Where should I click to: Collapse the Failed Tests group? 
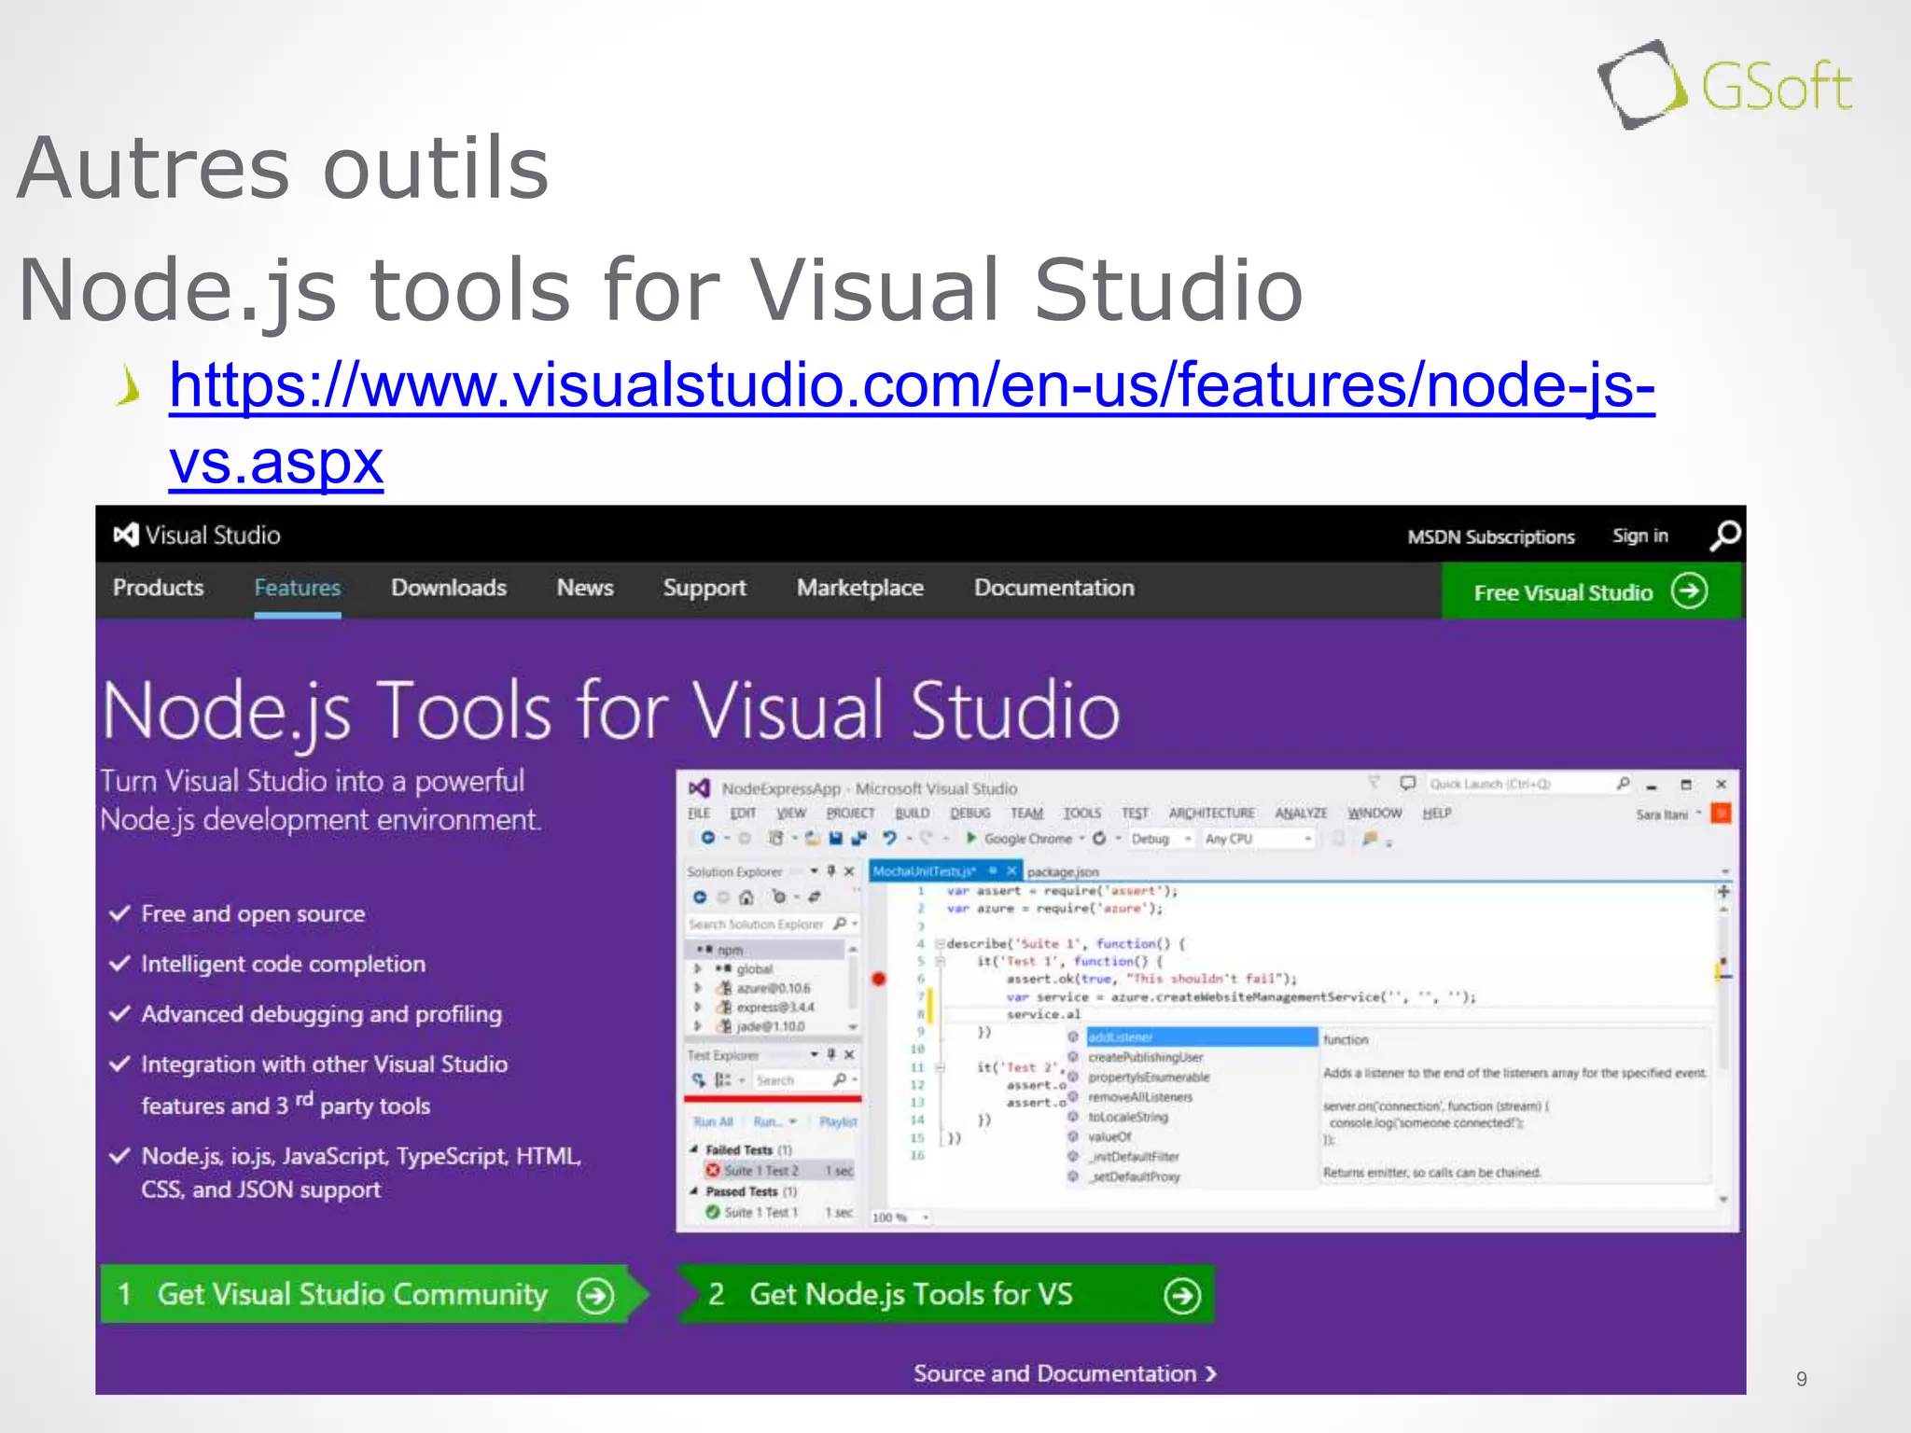[695, 1149]
